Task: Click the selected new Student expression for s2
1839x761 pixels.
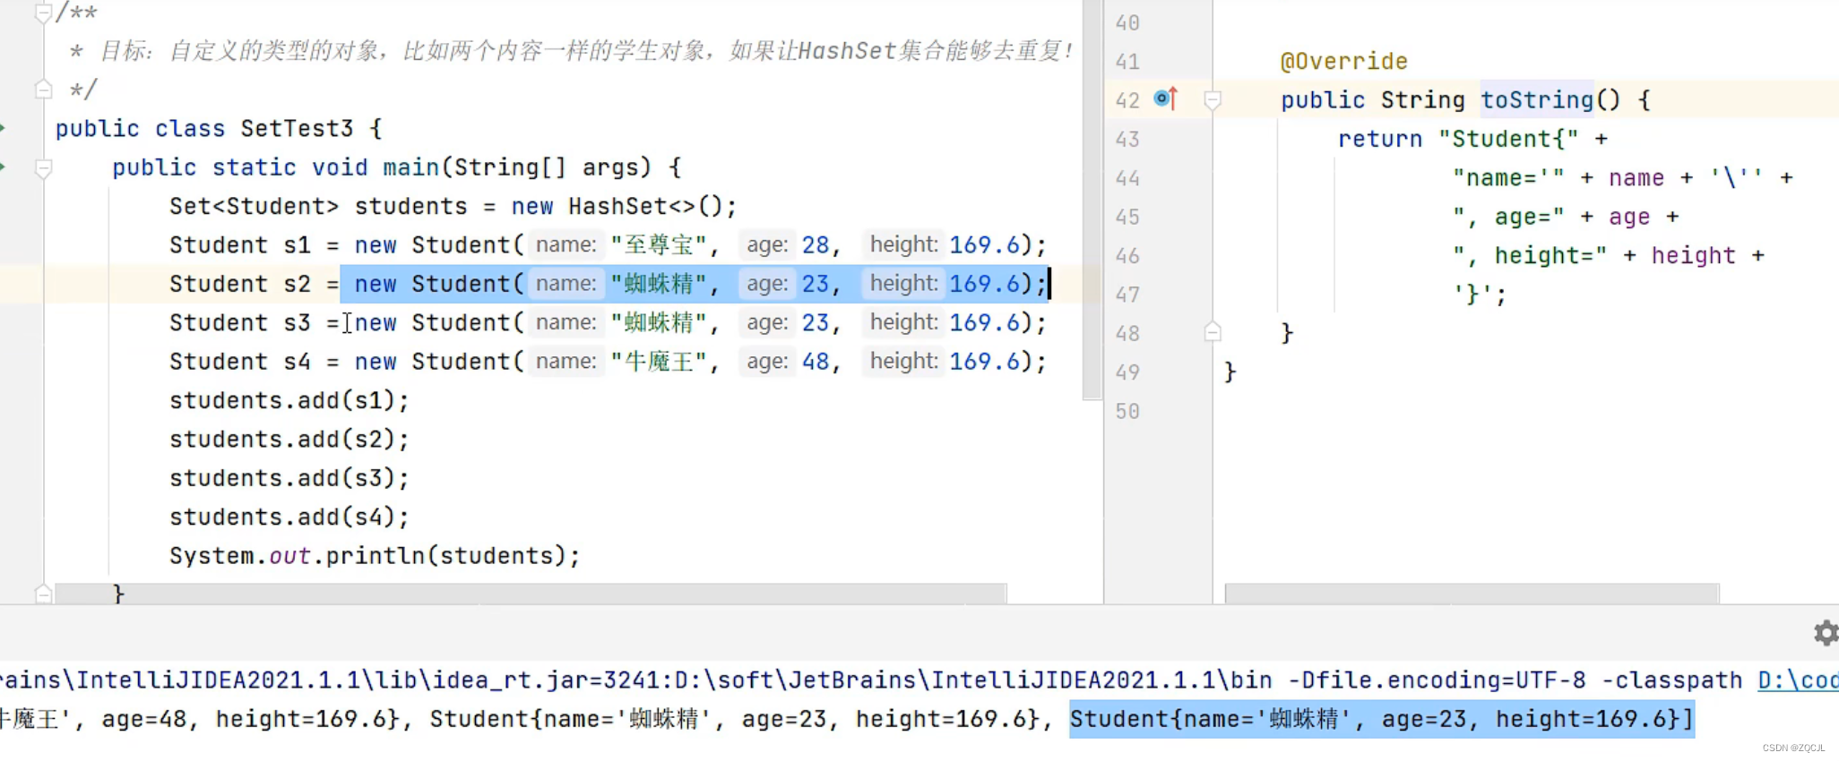Action: [x=694, y=284]
